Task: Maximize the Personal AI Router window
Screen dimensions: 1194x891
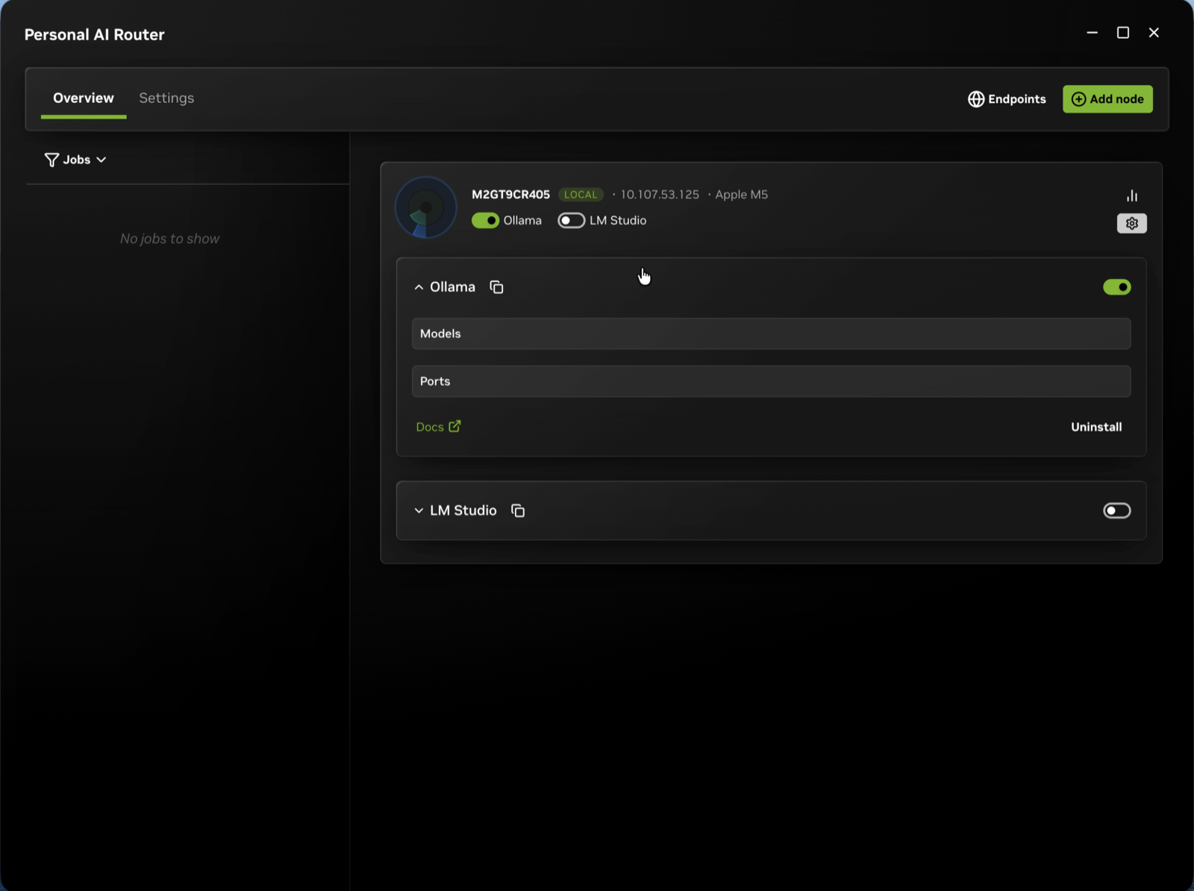Action: [x=1122, y=33]
